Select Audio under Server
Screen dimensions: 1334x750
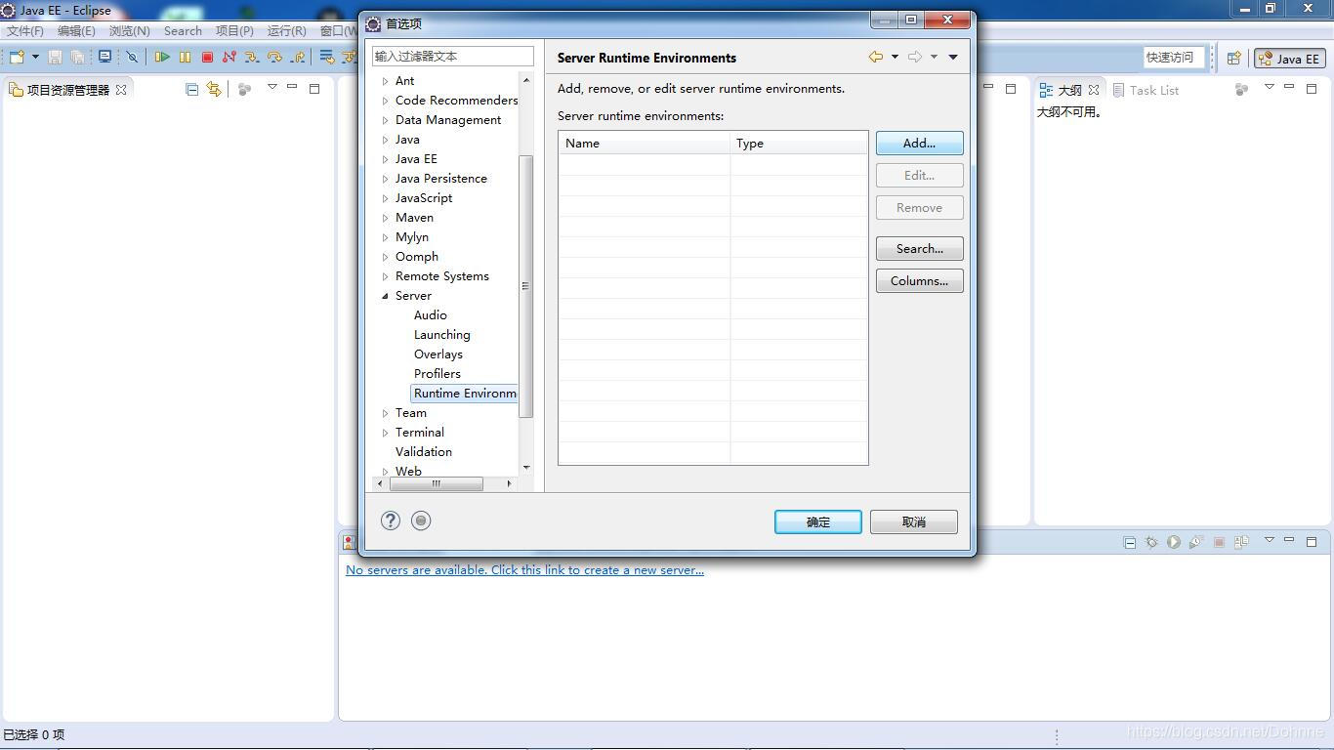pos(430,315)
